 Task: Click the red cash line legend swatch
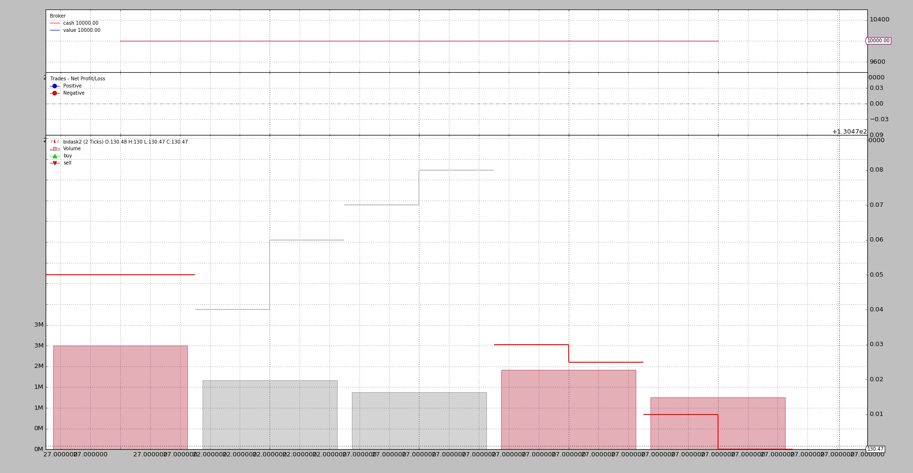[55, 23]
